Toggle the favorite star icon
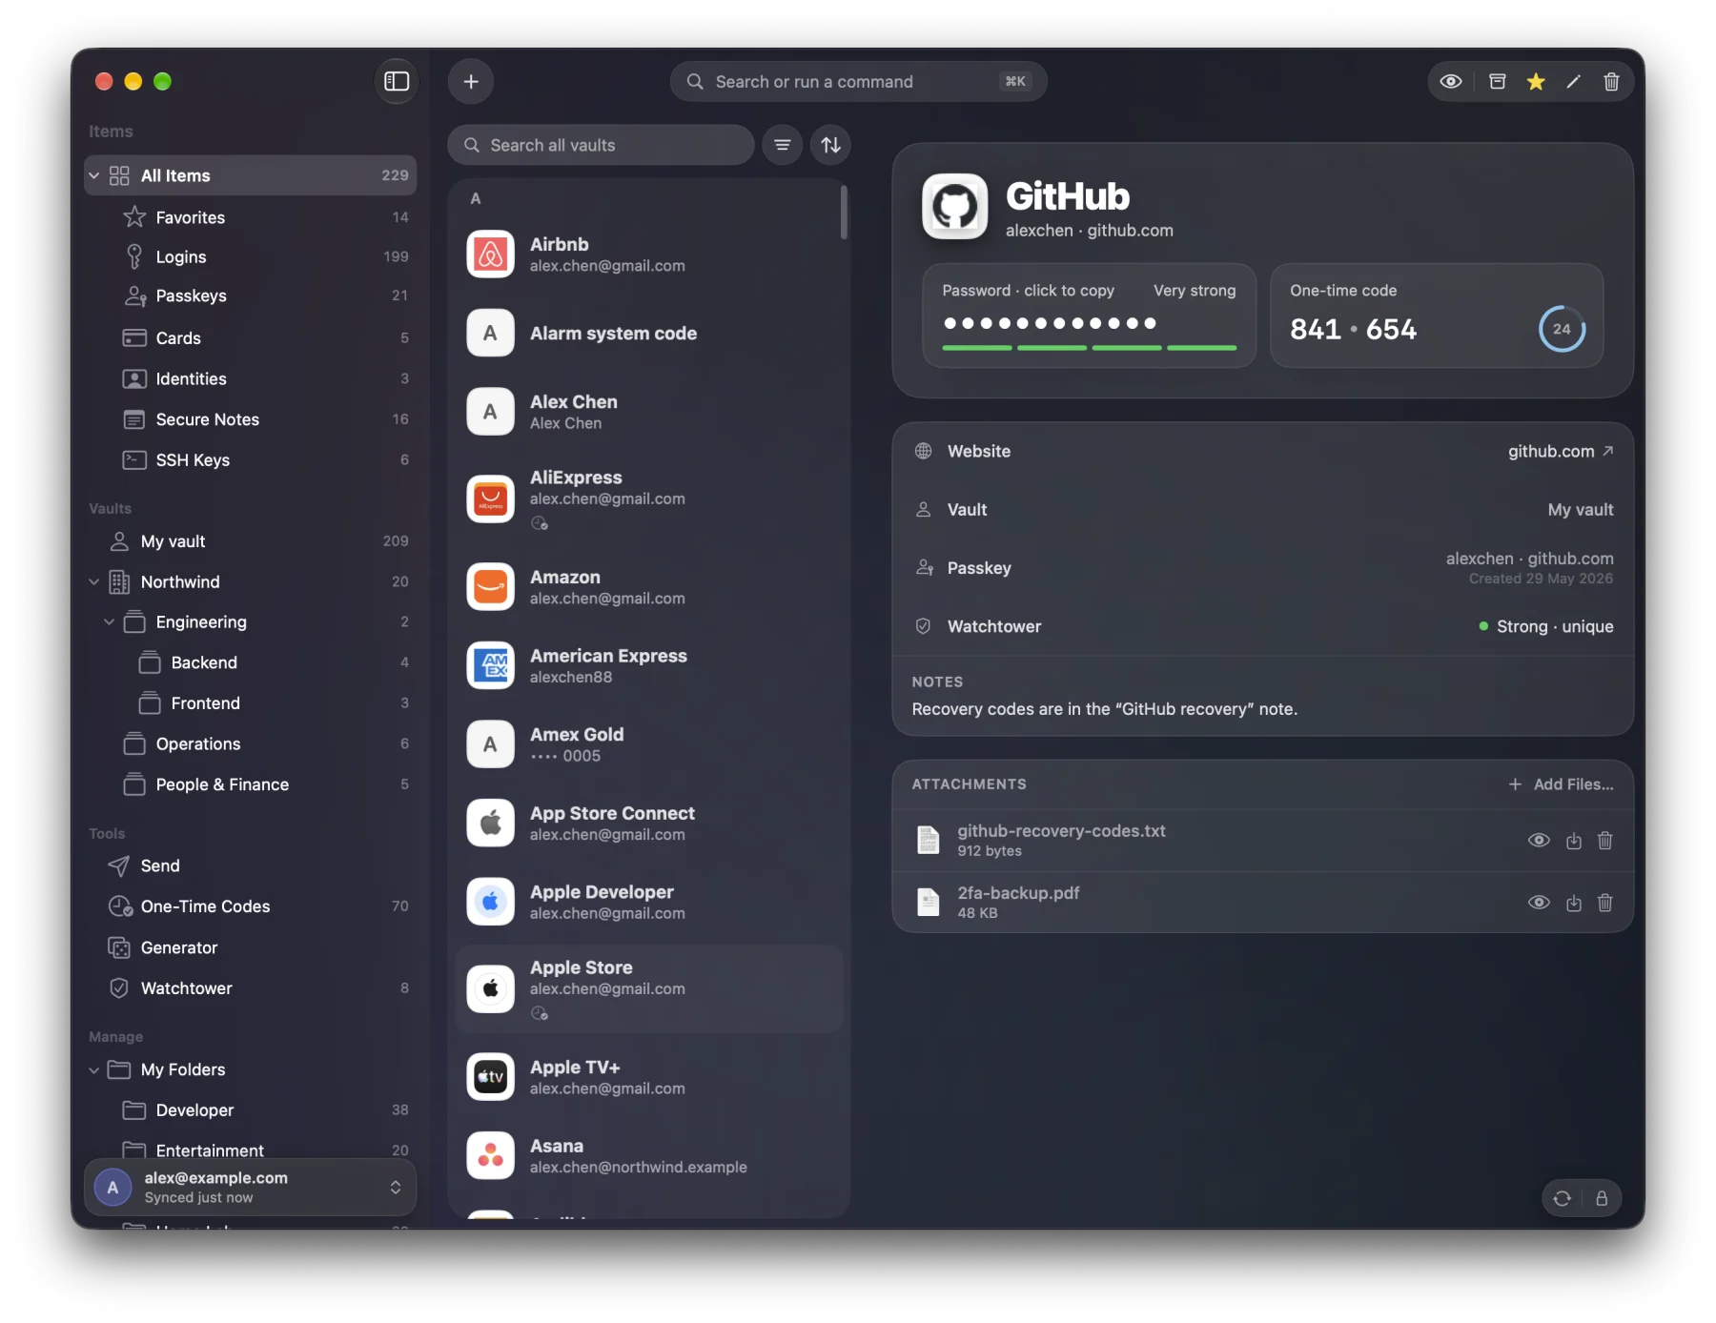Screen dimensions: 1716x1323 [x=1536, y=81]
